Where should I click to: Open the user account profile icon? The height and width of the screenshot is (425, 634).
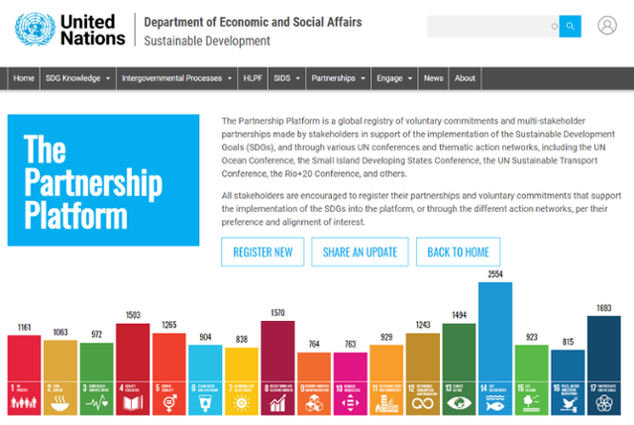[x=607, y=26]
